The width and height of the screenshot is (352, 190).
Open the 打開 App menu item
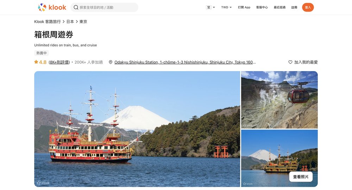tap(244, 7)
